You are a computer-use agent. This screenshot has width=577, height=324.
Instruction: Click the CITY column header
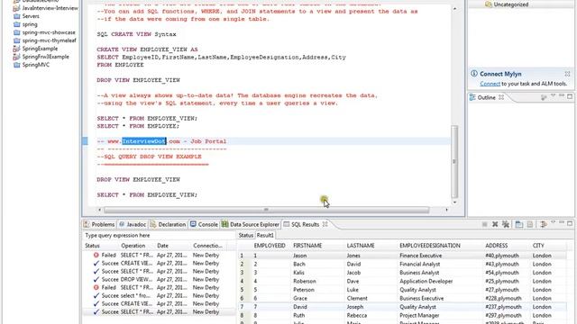point(537,246)
